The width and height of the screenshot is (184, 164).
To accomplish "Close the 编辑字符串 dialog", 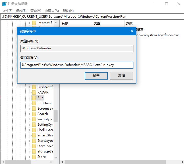I will 132,31.
